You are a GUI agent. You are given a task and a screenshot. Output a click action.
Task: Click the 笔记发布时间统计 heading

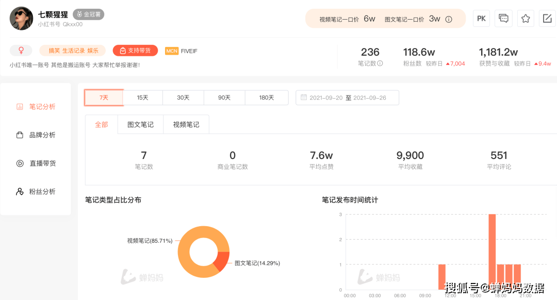pyautogui.click(x=350, y=200)
